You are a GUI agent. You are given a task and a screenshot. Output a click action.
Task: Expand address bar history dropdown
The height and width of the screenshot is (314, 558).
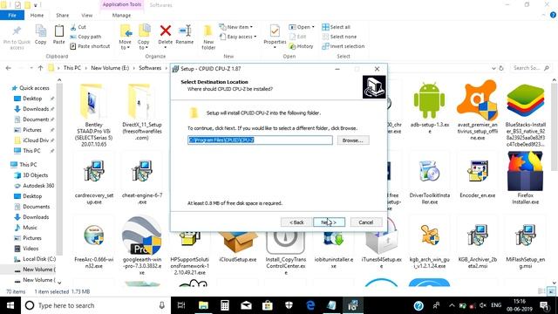coord(493,68)
